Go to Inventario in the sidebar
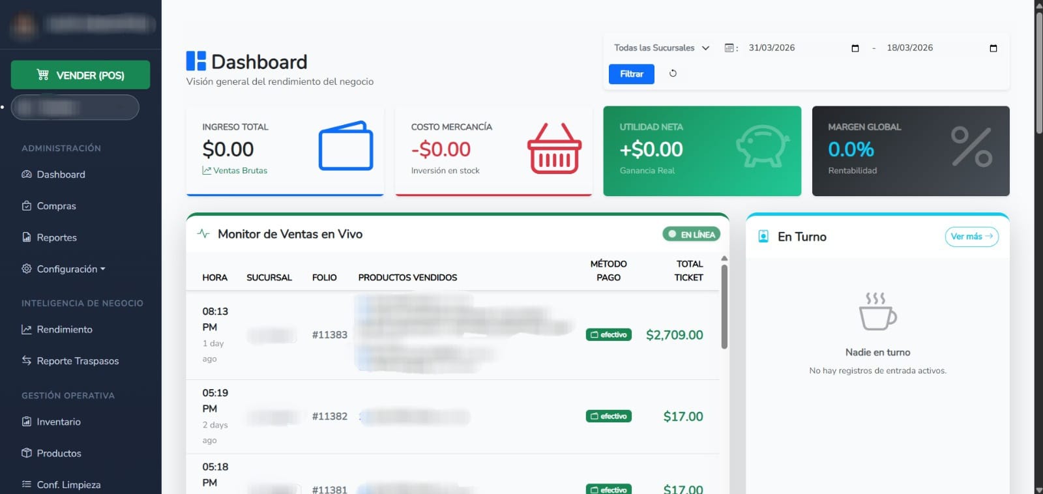 [x=59, y=422]
